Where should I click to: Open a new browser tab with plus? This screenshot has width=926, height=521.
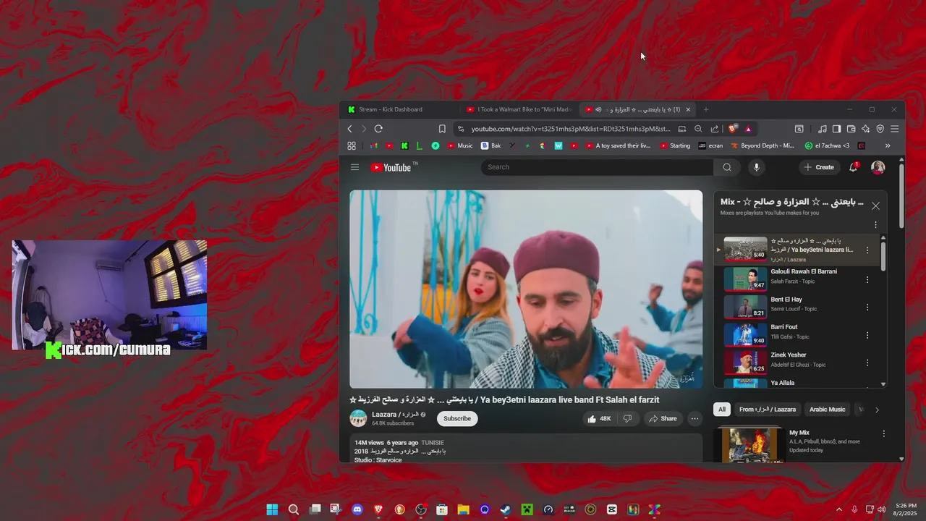[x=706, y=109]
